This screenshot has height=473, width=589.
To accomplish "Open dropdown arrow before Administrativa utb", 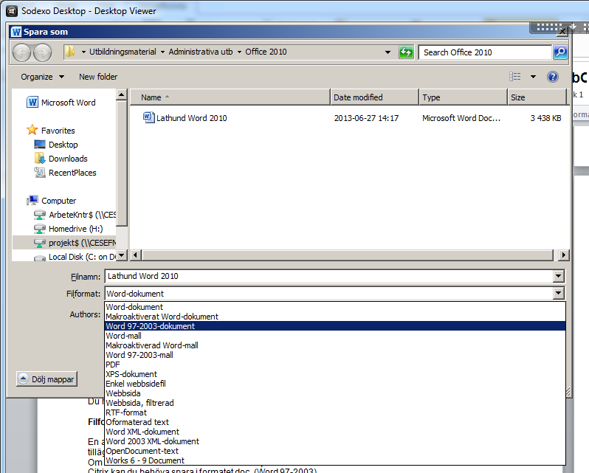I will coord(162,52).
